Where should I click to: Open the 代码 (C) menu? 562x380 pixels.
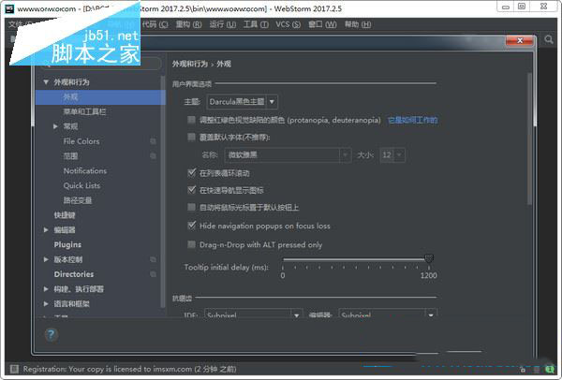155,24
